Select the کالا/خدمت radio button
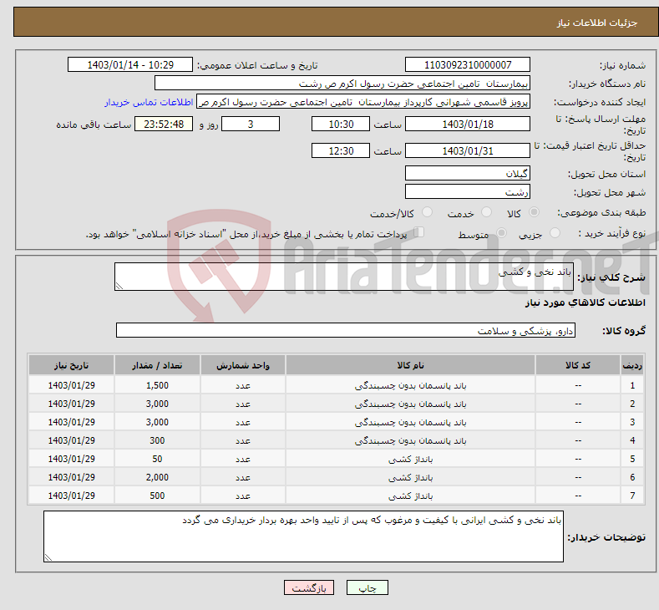The image size is (659, 610). 427,212
